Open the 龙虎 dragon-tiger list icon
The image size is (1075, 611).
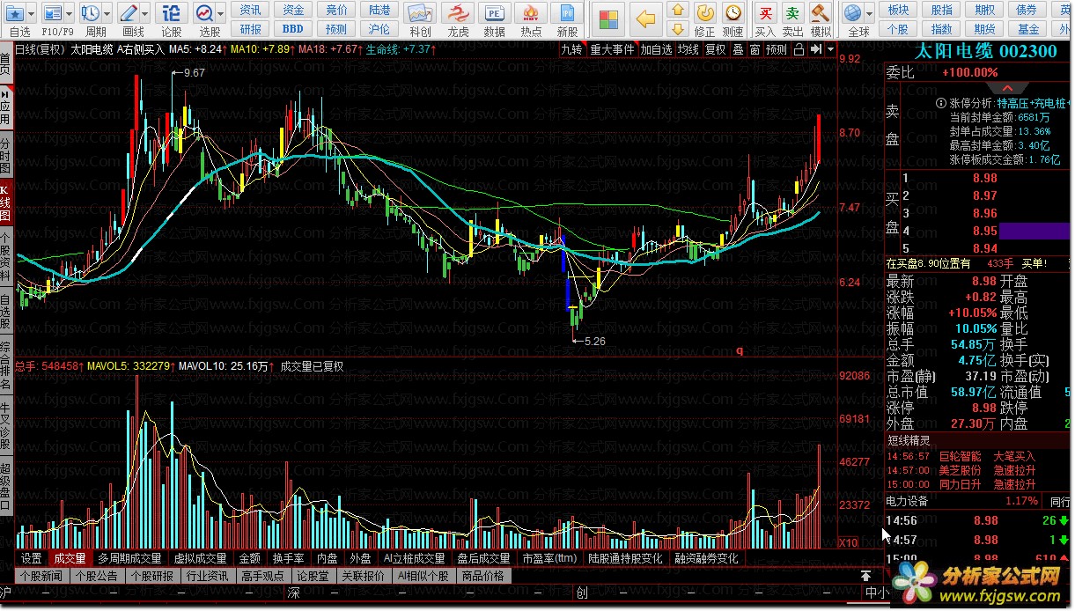pos(458,13)
